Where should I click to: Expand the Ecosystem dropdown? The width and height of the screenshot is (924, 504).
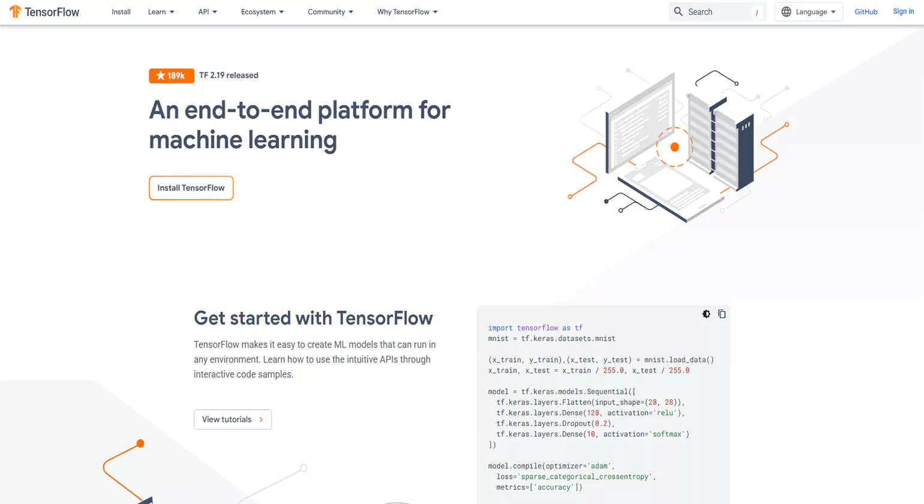[262, 11]
